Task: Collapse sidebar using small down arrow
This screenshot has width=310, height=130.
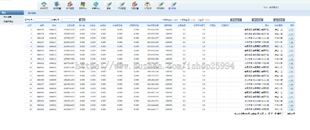Action: click(x=11, y=25)
